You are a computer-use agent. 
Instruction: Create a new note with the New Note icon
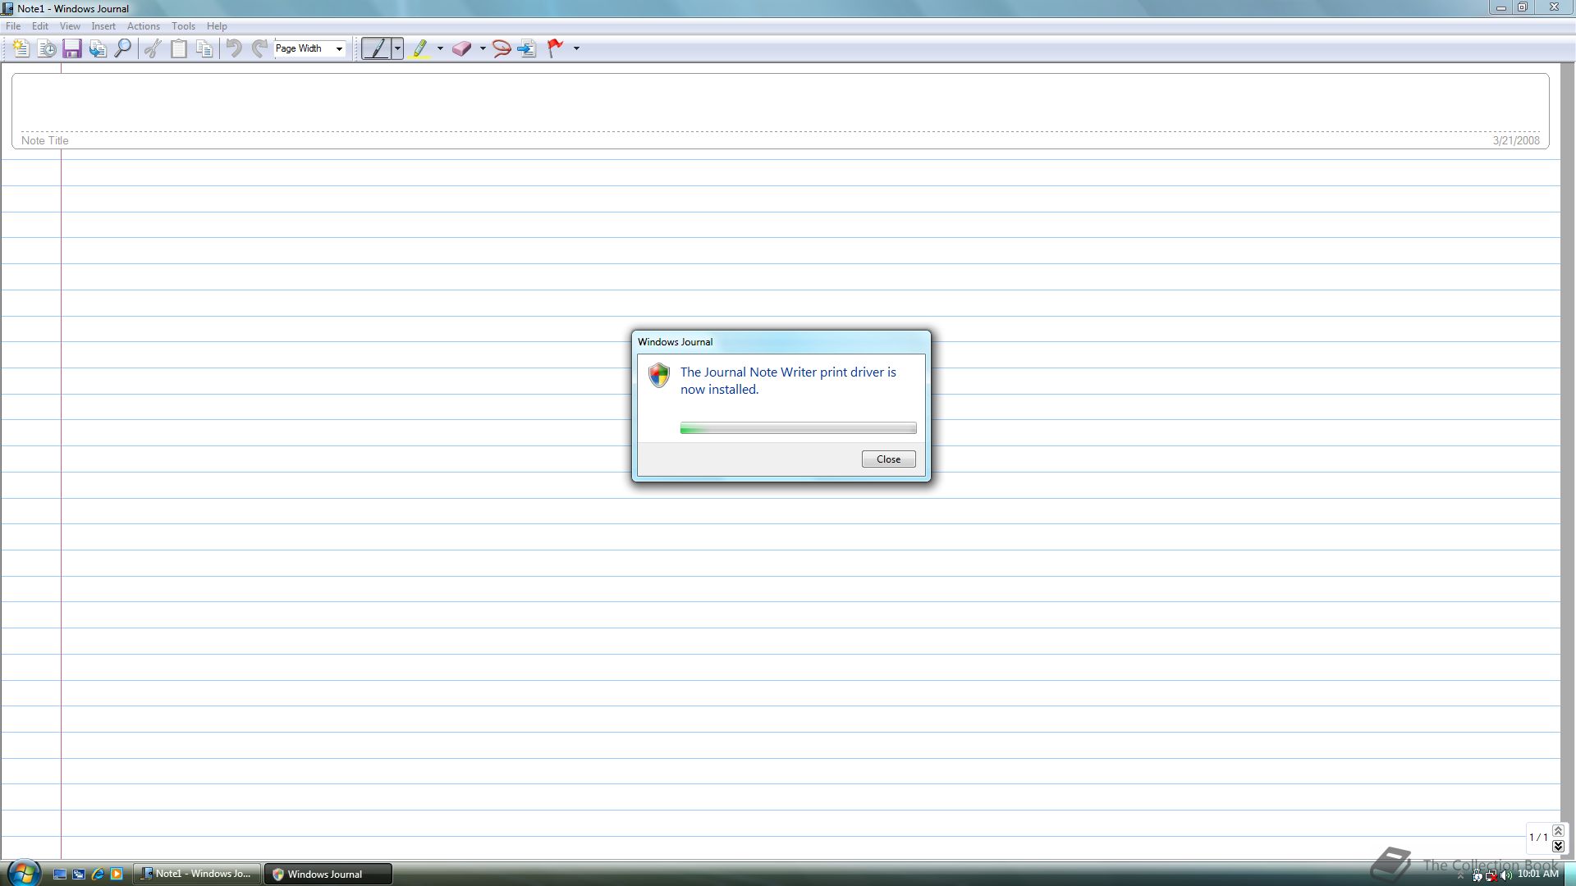pos(21,48)
